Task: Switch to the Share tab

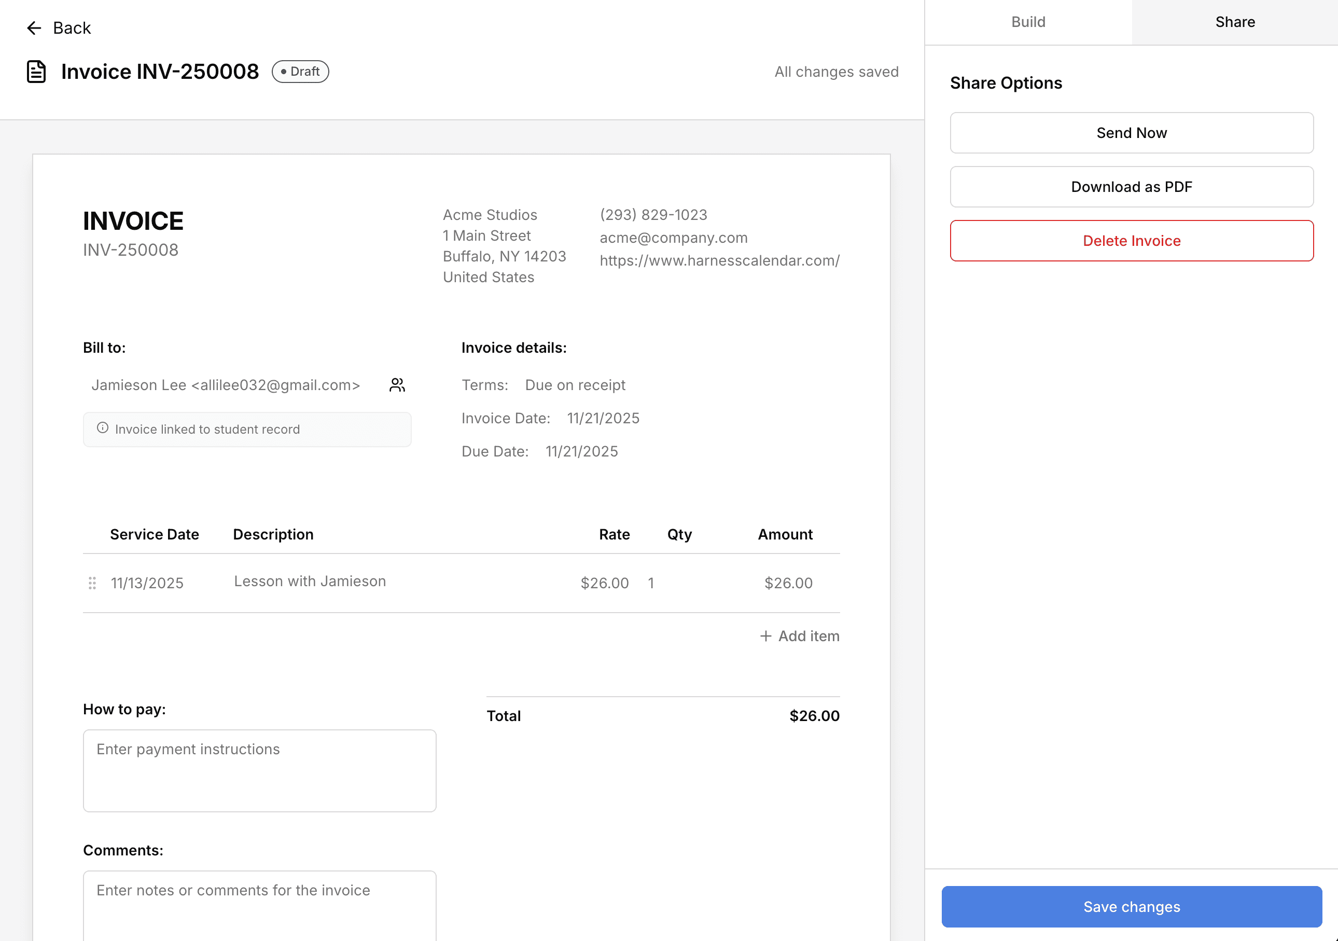Action: coord(1235,22)
